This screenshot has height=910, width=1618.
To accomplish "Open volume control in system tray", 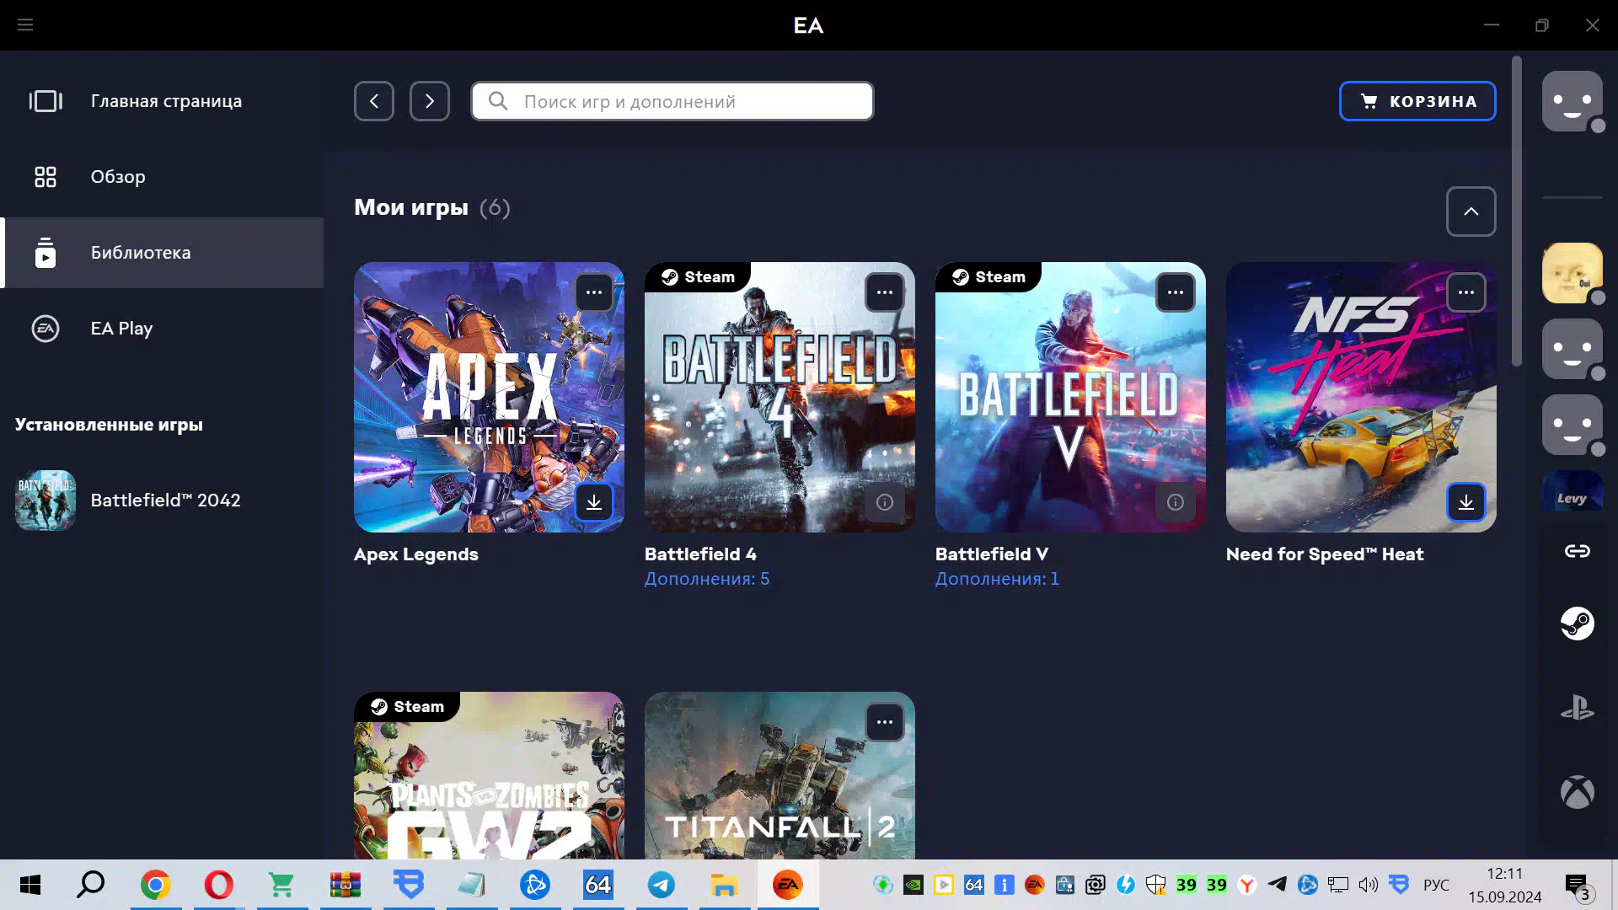I will (1369, 885).
